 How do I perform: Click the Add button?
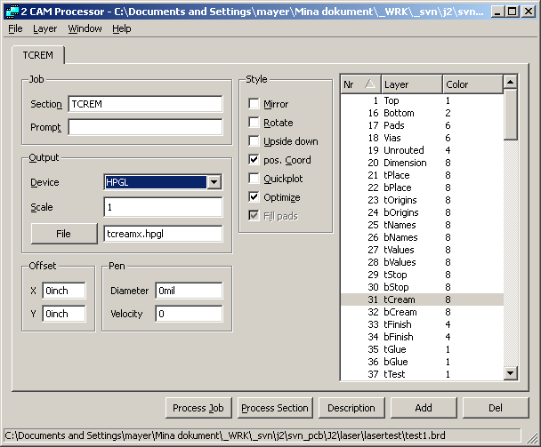pyautogui.click(x=424, y=408)
